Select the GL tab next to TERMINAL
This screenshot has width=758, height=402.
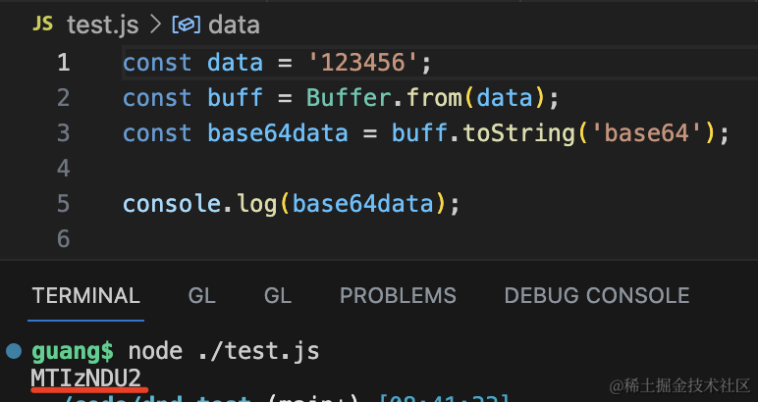point(202,295)
